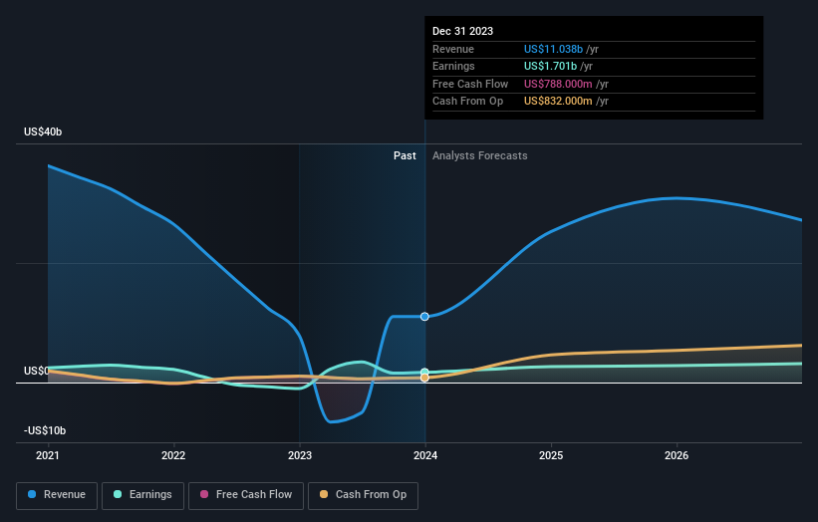This screenshot has height=522, width=818.
Task: Click the Cash From Op label in tooltip
Action: coord(468,102)
